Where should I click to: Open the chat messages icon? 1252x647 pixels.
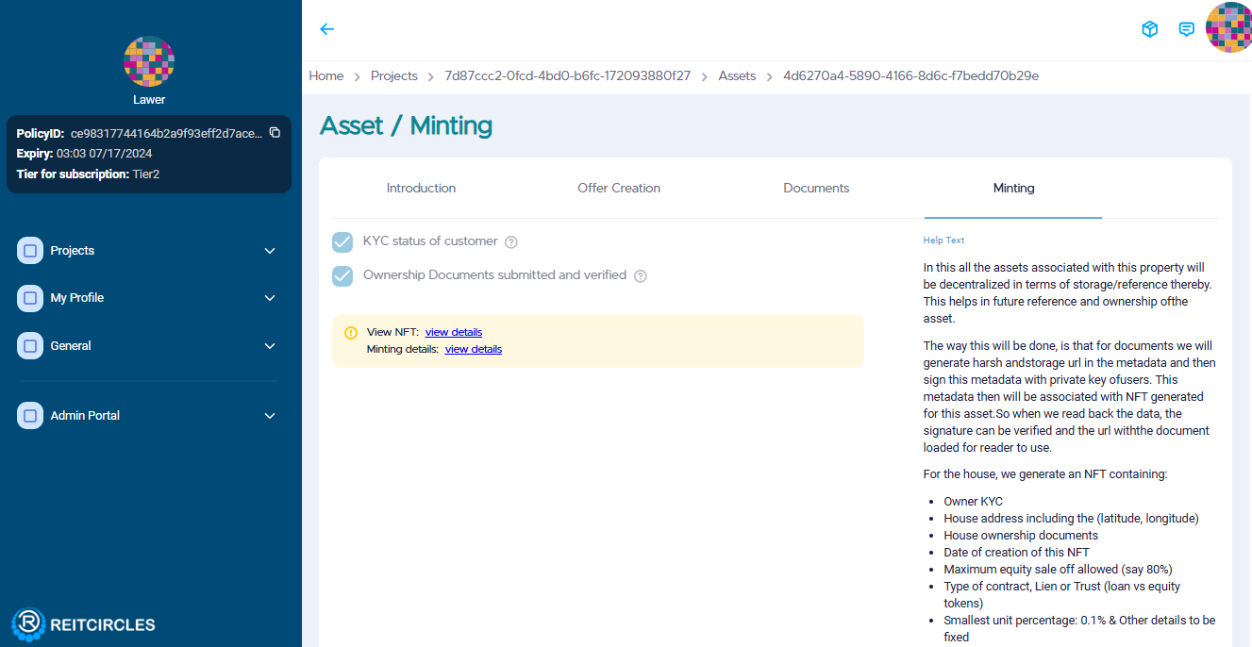click(1187, 29)
